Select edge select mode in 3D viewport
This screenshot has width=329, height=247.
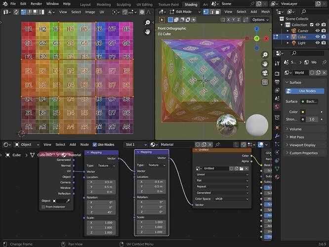coord(212,12)
